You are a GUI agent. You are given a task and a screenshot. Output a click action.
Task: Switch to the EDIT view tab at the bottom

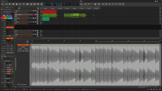click(15, 89)
